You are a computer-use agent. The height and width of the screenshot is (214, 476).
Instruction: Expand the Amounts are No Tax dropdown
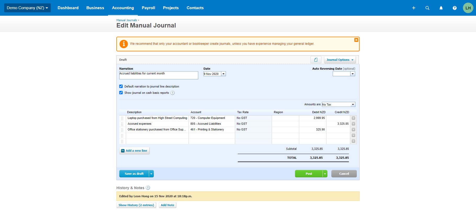click(x=338, y=105)
